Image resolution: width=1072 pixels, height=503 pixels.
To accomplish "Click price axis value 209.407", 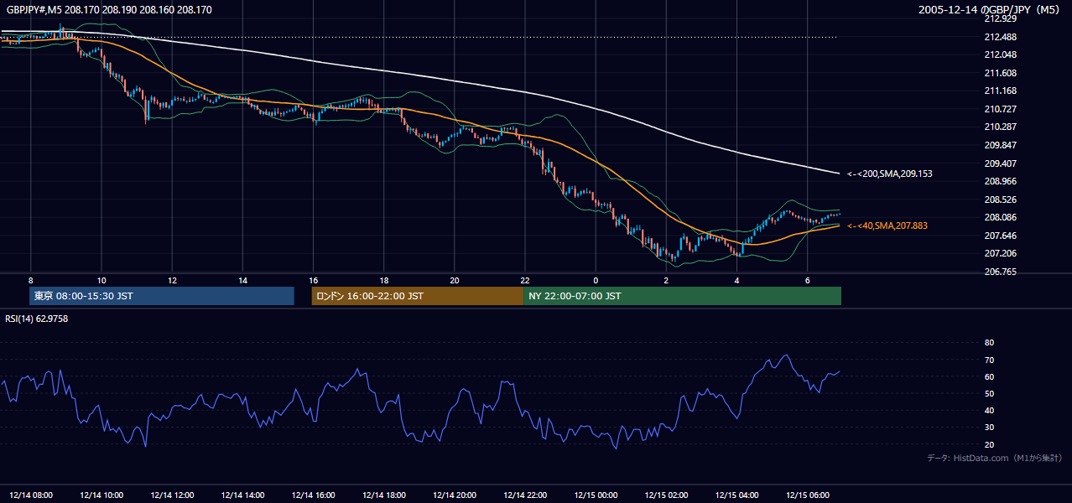I will coord(1000,163).
